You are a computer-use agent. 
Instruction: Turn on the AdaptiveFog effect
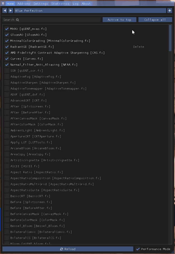click(7, 77)
